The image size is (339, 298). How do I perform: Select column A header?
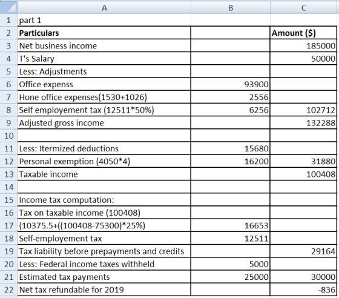point(104,7)
